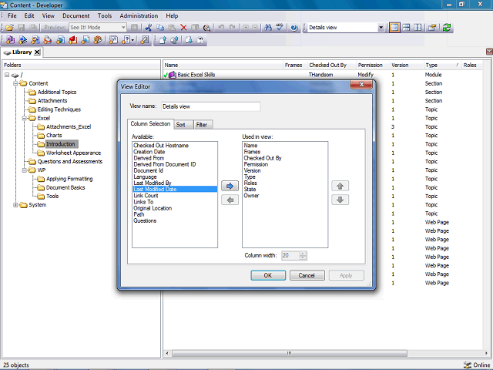Select the Charts folder in tree

[x=54, y=136]
